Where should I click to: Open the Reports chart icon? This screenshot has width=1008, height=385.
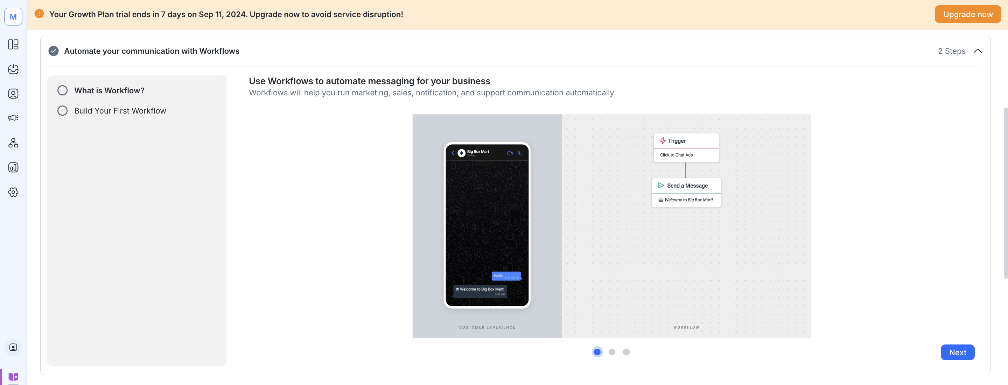point(13,167)
